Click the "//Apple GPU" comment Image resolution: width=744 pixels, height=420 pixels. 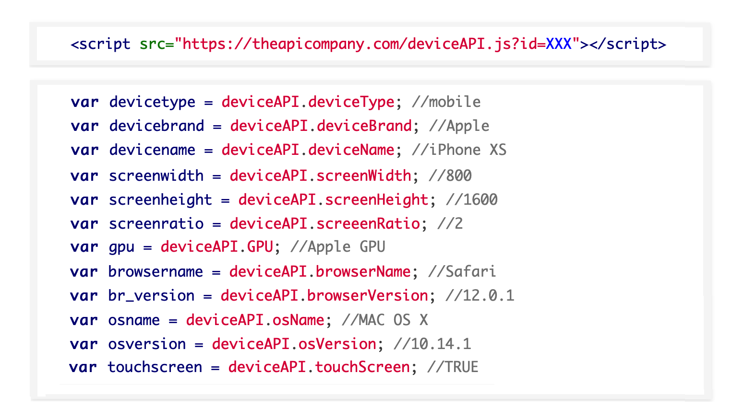tap(338, 247)
